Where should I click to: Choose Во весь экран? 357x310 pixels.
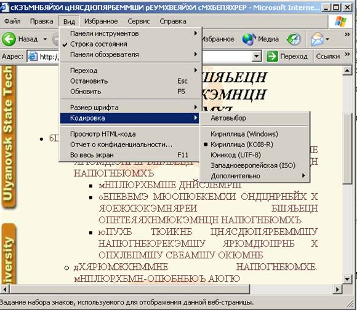(x=130, y=155)
